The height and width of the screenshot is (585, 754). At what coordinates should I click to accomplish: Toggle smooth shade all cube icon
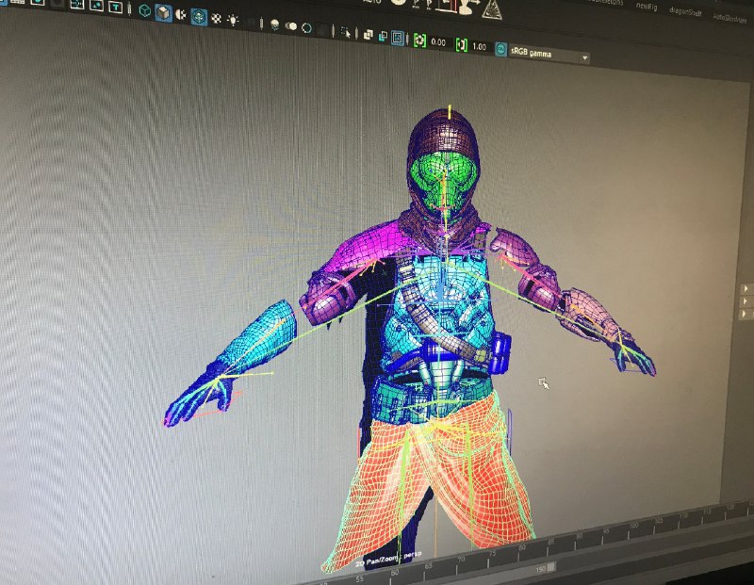(x=163, y=12)
